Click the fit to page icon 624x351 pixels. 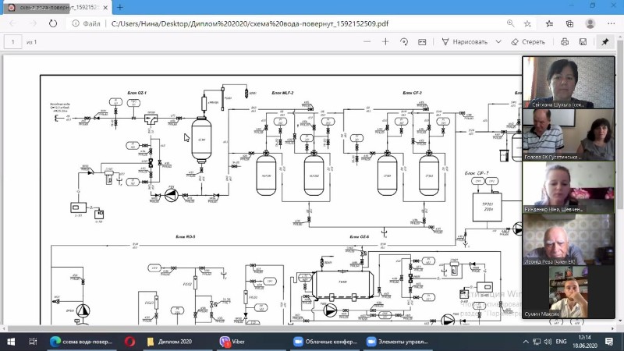point(422,42)
